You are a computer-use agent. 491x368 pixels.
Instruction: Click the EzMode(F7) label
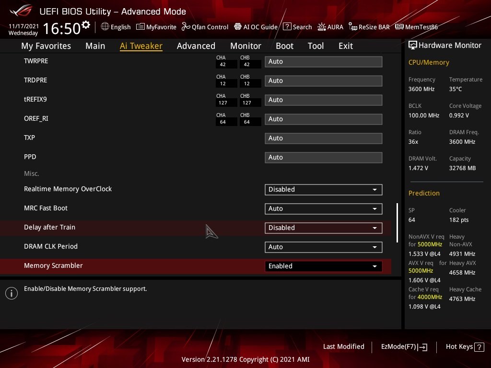point(398,347)
